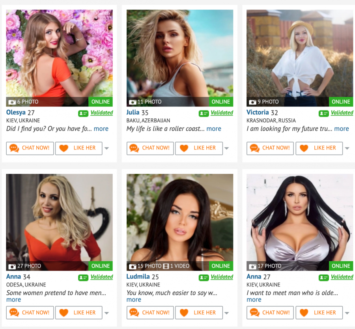Click the validated badge icon for Ludmila

[x=204, y=278]
